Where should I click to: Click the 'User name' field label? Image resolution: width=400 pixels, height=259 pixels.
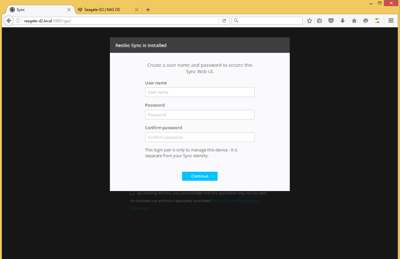(x=156, y=83)
